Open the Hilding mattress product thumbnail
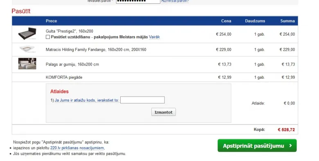This screenshot has width=319, height=161. click(x=27, y=49)
